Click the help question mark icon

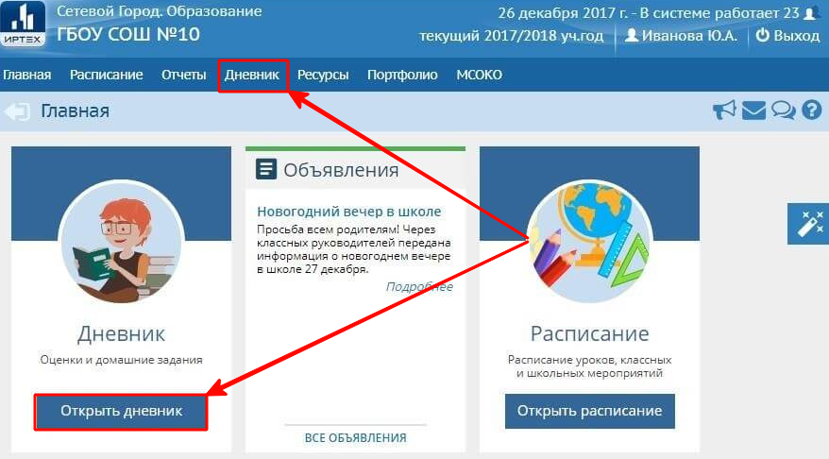[812, 110]
